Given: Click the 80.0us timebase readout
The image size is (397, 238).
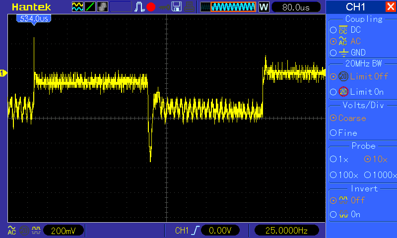Looking at the screenshot, I should pos(296,7).
